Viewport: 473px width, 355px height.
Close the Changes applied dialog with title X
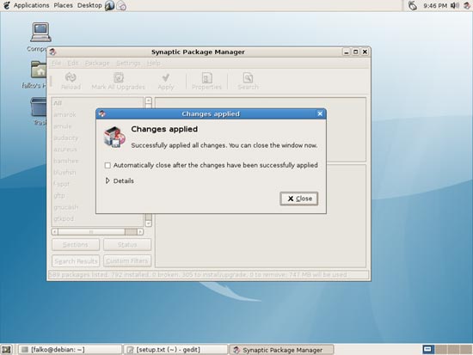pyautogui.click(x=320, y=113)
